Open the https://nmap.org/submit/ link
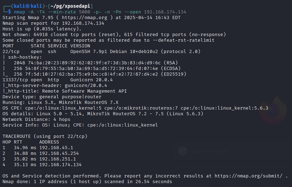 click(251, 176)
